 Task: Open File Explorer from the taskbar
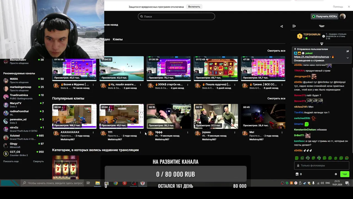[97, 183]
